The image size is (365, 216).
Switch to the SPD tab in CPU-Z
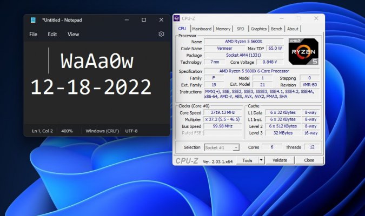tap(241, 29)
